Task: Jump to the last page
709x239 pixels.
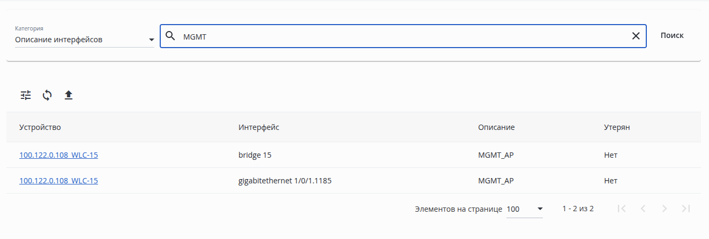Action: (x=686, y=209)
